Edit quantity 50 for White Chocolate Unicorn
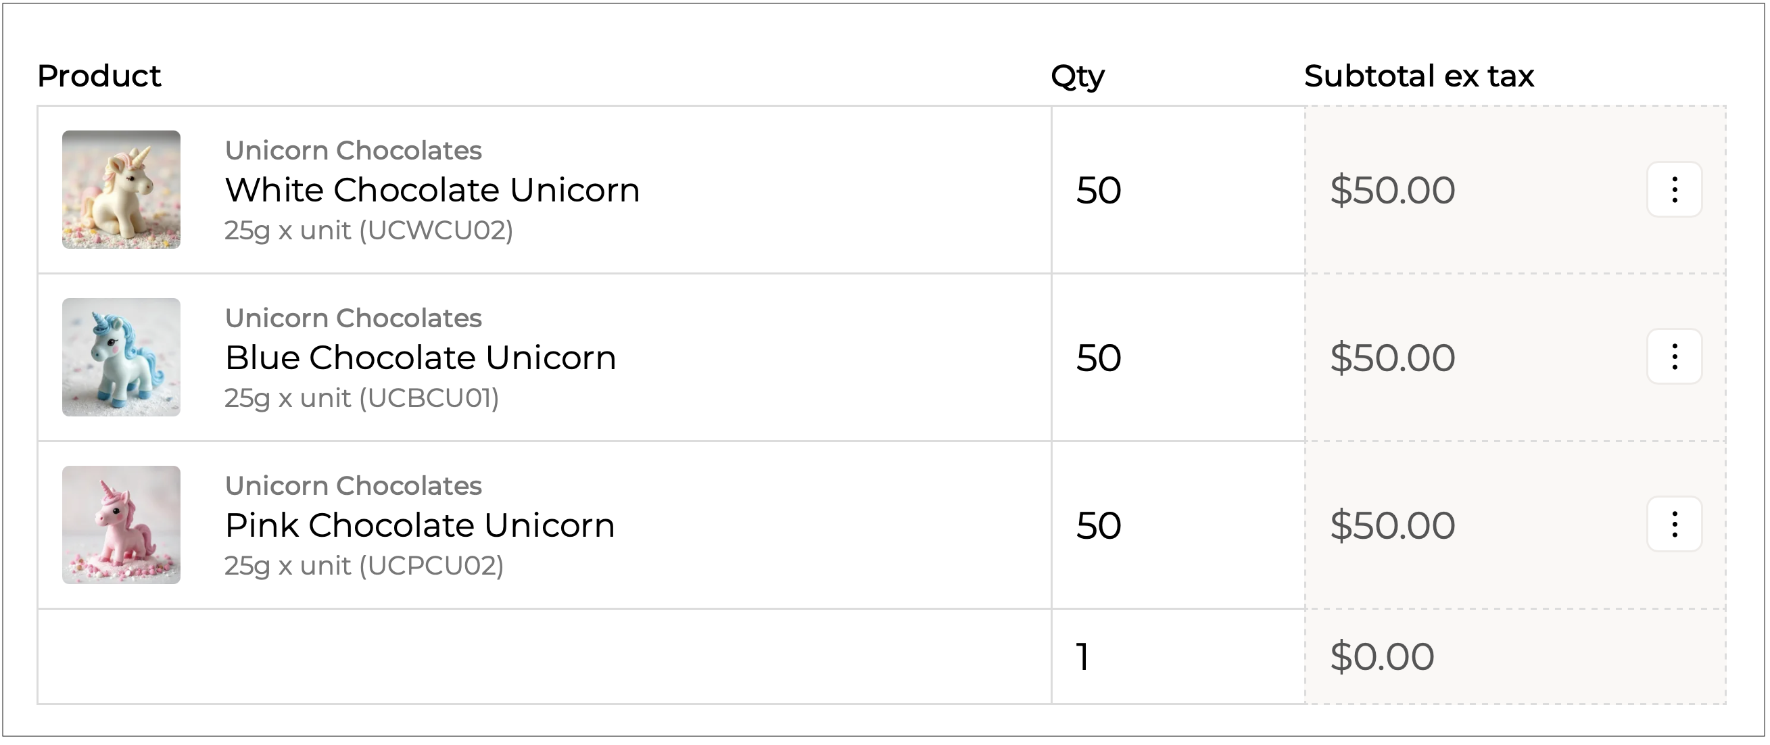 (1099, 191)
